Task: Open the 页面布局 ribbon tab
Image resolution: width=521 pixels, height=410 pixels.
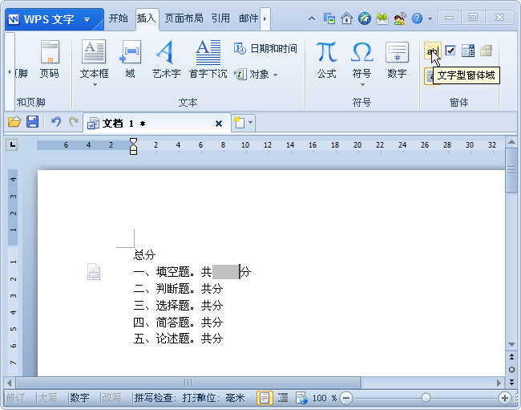Action: coord(184,18)
